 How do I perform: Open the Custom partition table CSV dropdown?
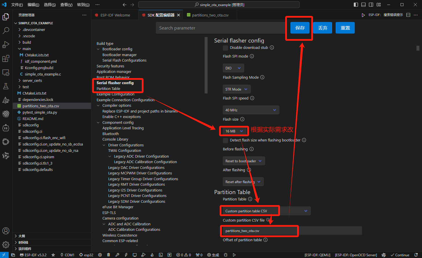coord(267,211)
